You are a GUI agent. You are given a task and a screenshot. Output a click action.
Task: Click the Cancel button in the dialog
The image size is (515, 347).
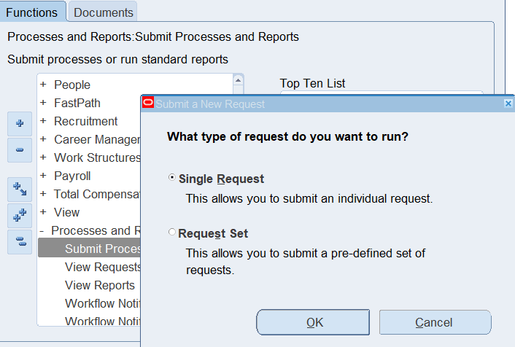[435, 322]
